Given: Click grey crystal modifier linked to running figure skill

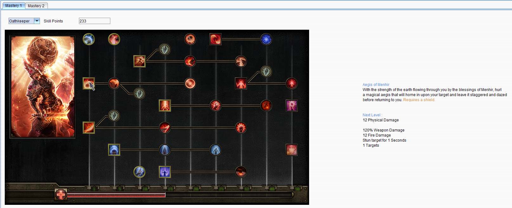Looking at the screenshot, I should pos(165,49).
